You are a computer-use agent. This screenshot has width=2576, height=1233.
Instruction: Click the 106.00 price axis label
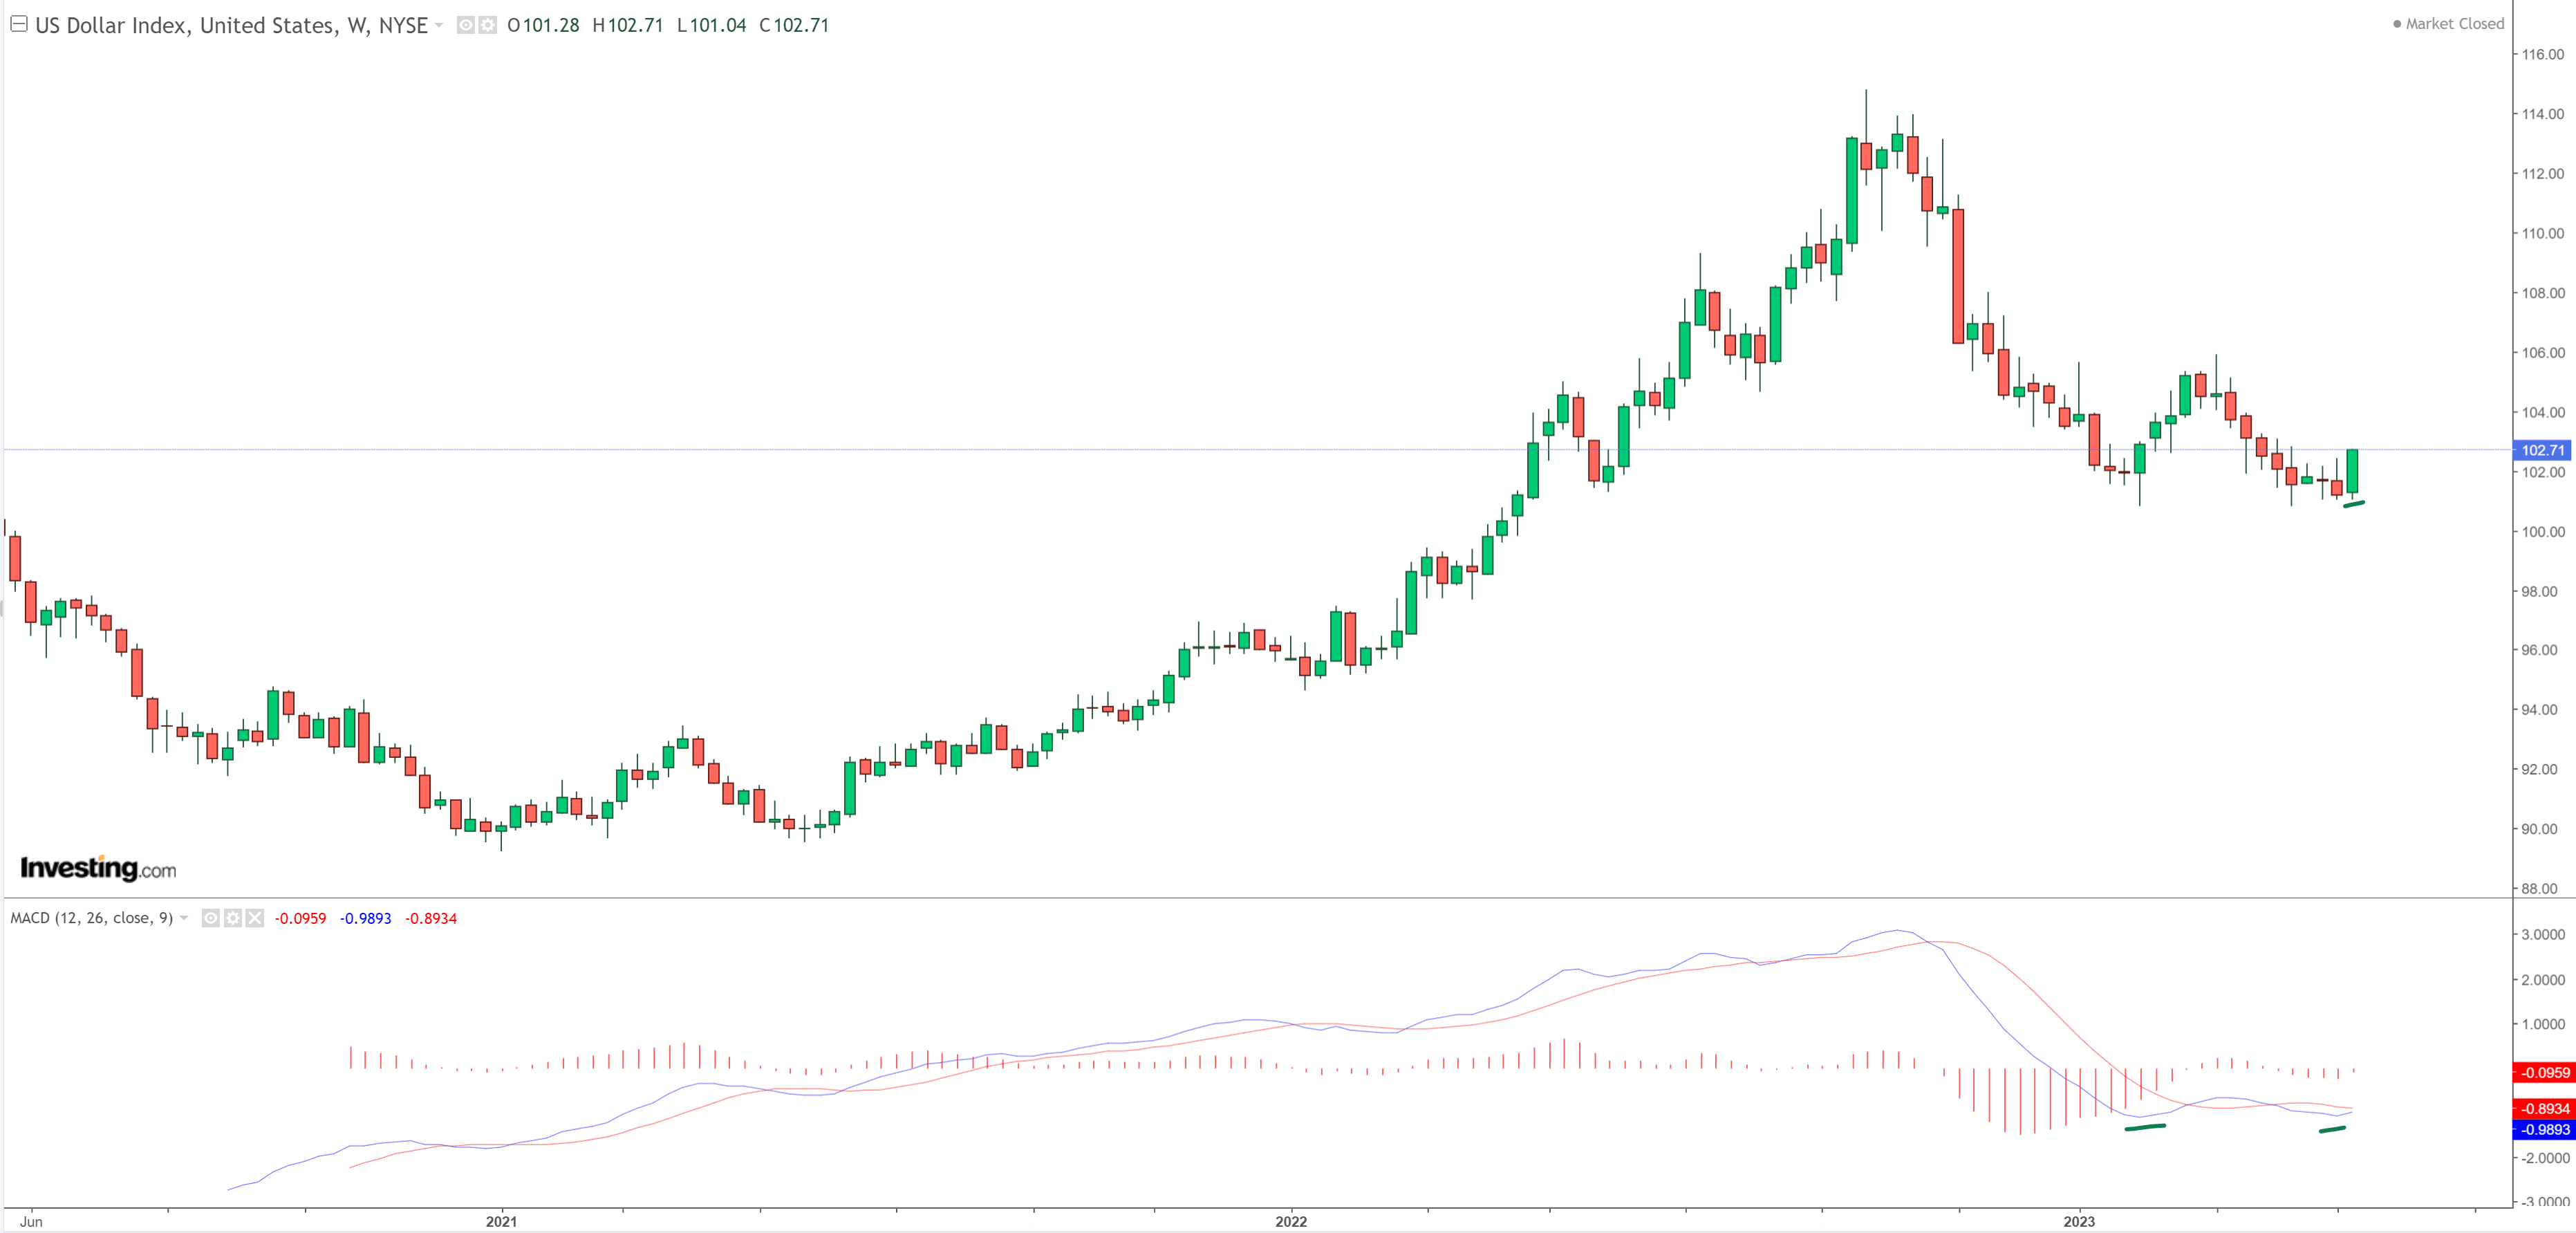[x=2542, y=353]
